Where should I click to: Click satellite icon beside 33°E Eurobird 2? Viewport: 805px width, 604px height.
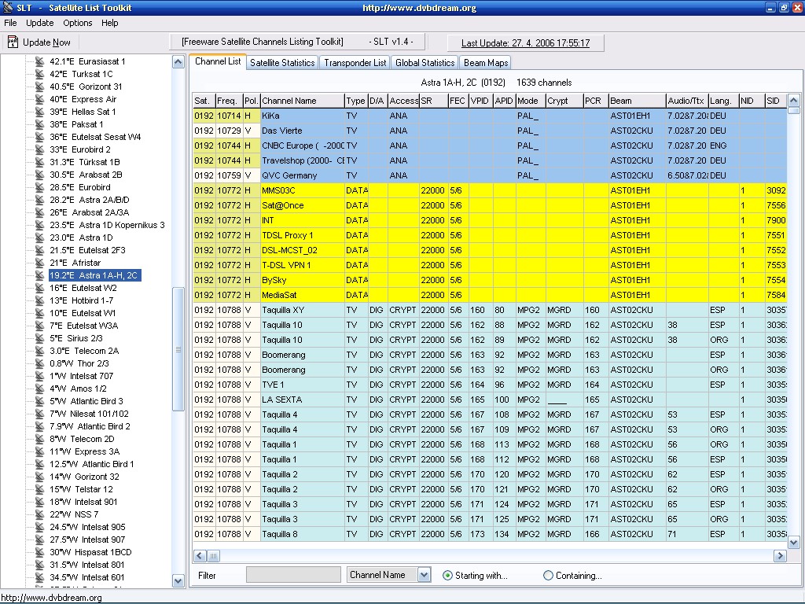(x=39, y=149)
